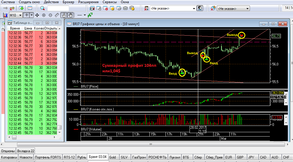Click the Цена column header
This screenshot has width=293, height=162.
point(28,28)
